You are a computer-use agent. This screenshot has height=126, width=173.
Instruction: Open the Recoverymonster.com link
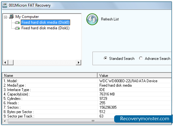click(x=145, y=119)
